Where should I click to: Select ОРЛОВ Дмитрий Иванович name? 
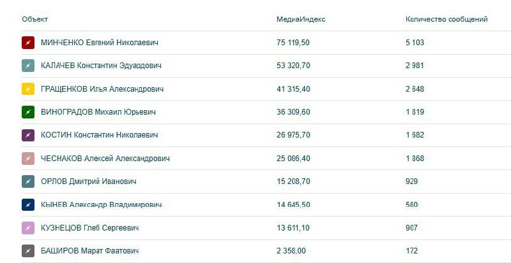pos(89,181)
